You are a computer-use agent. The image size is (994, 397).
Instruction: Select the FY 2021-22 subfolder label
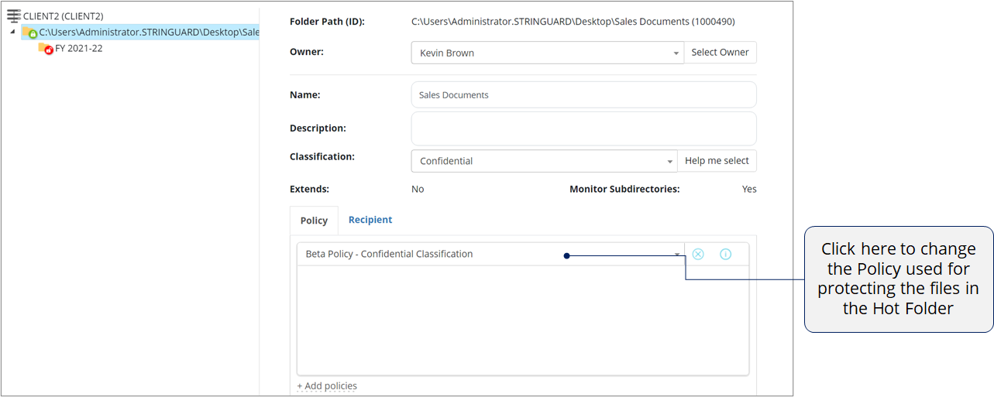point(78,48)
